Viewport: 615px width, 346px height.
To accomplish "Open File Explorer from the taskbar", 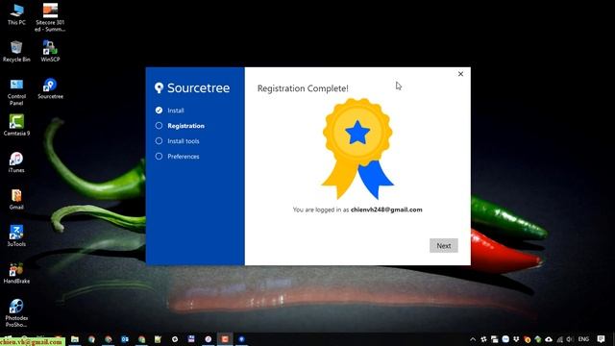I will click(x=75, y=339).
